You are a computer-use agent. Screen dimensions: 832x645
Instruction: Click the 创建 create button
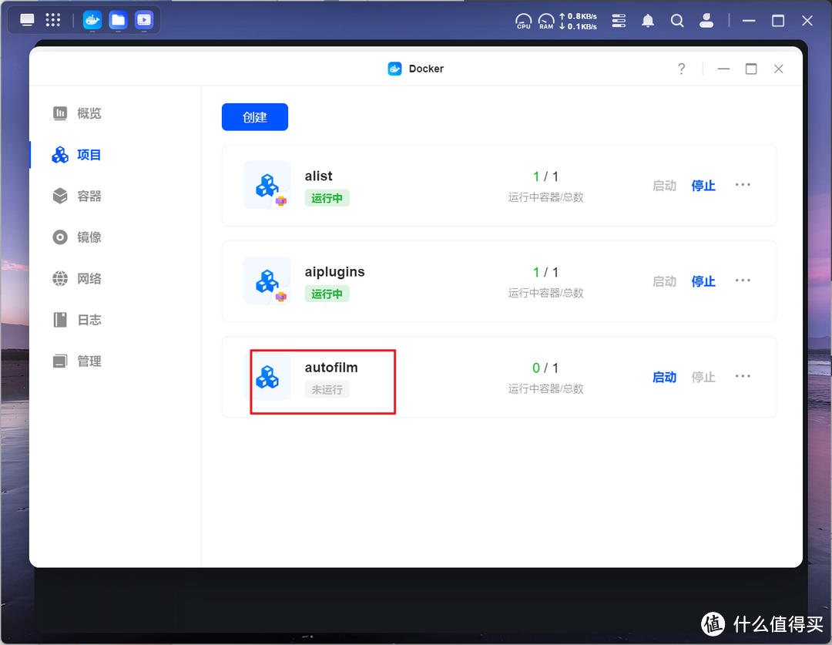(254, 116)
